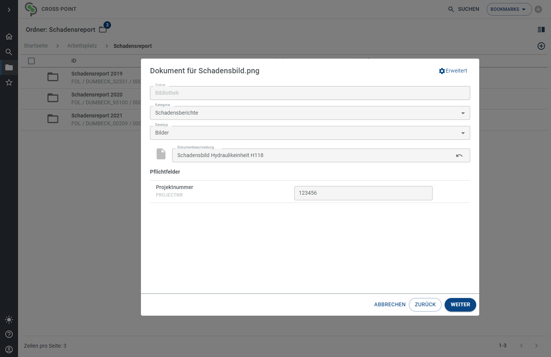
Task: Open favorites star icon in sidebar
Action: 9,83
